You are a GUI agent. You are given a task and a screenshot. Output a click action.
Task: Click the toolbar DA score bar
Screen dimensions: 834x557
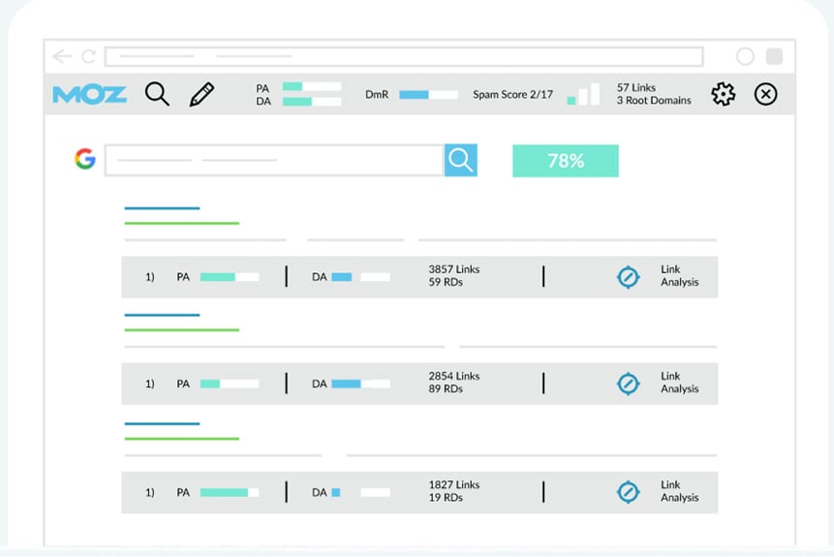[x=312, y=101]
